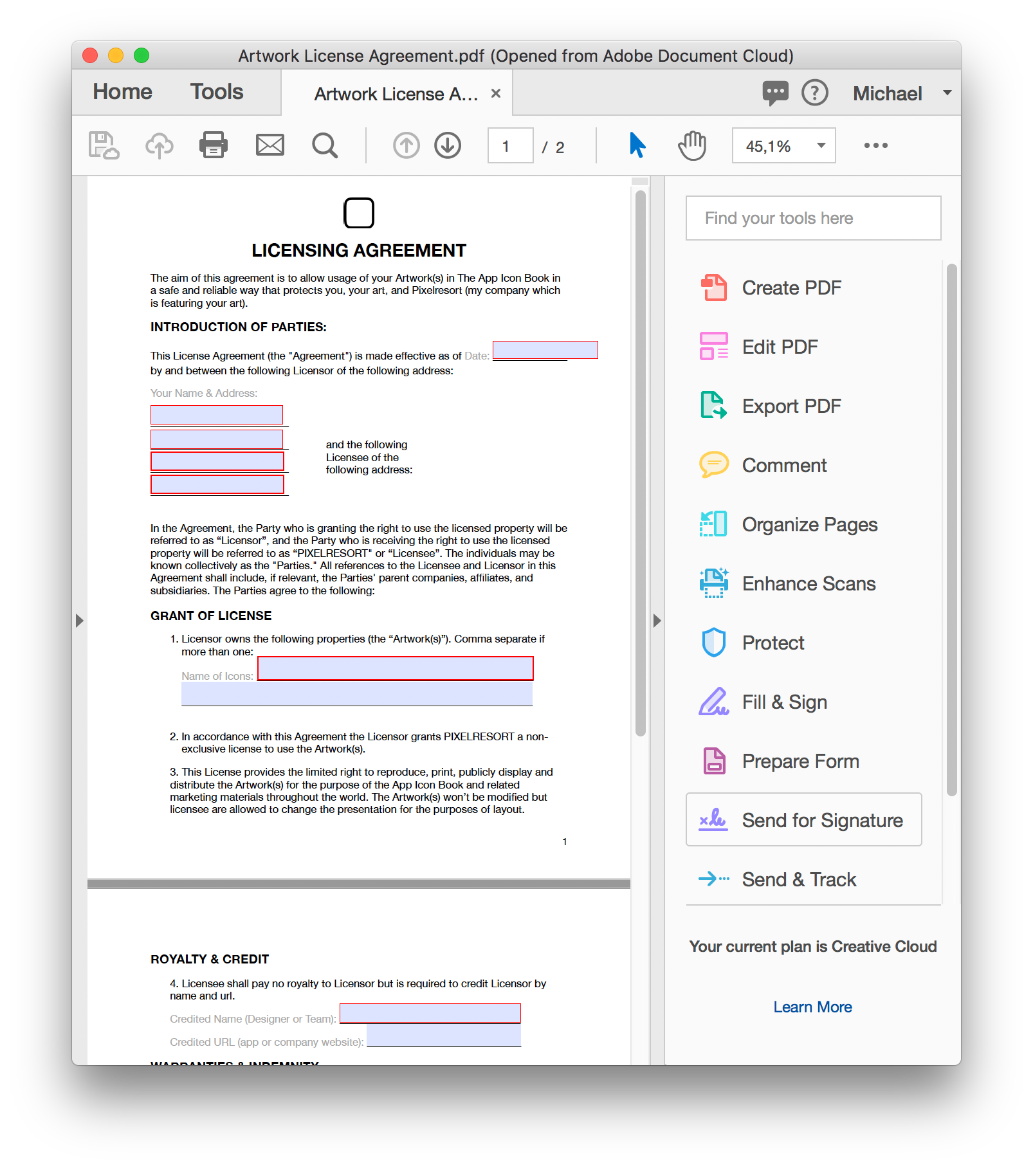1033x1168 pixels.
Task: Open Create PDF tool label
Action: pos(791,287)
